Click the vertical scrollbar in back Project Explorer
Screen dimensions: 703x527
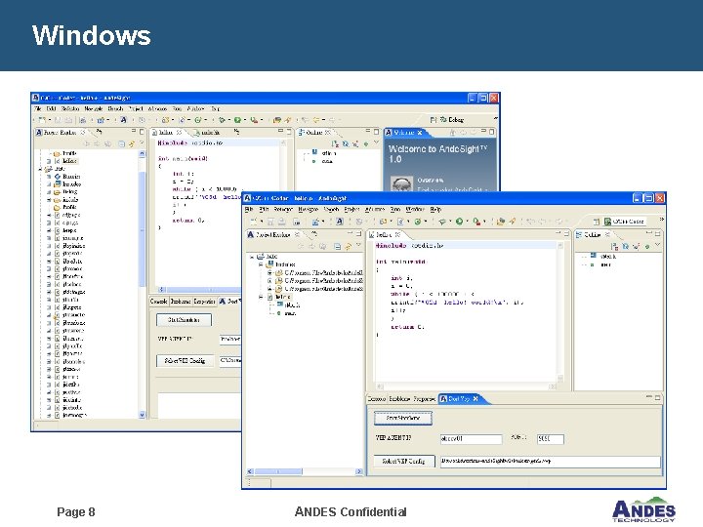(142, 284)
